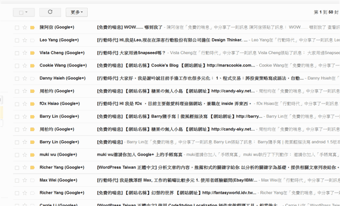Star the Danny Hsieh email
340x206 pixels.
coord(25,79)
